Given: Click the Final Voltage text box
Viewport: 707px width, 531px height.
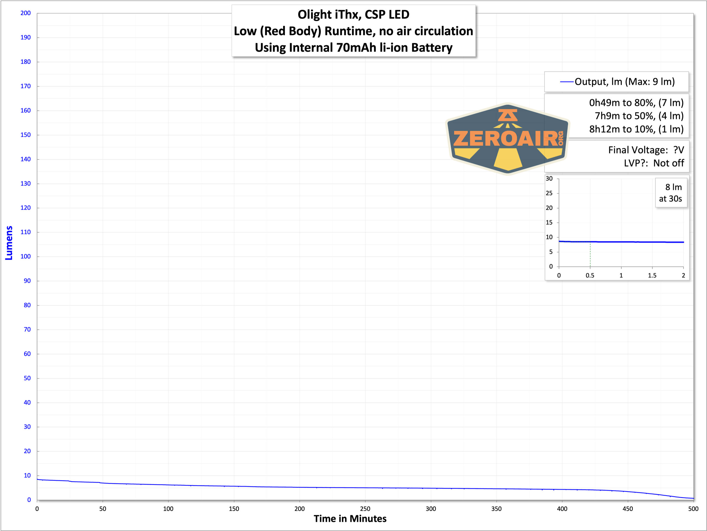Looking at the screenshot, I should pos(646,150).
